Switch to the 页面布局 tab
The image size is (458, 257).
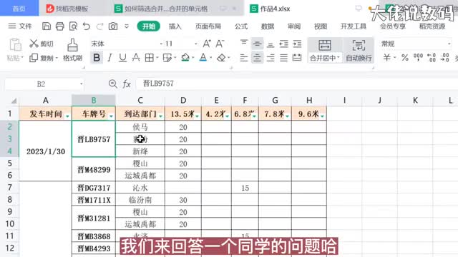point(208,26)
